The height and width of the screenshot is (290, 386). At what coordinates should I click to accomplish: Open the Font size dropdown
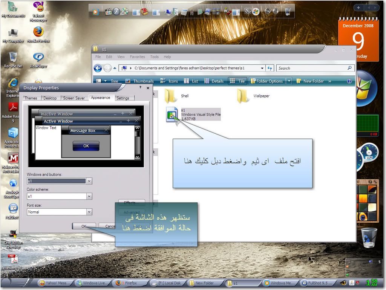tap(89, 212)
